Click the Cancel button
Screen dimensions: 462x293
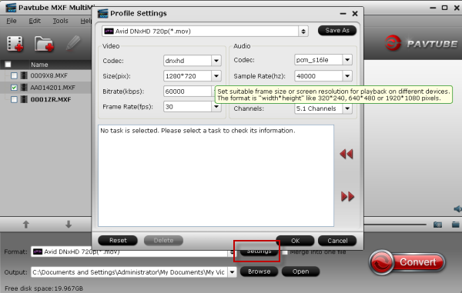click(337, 241)
